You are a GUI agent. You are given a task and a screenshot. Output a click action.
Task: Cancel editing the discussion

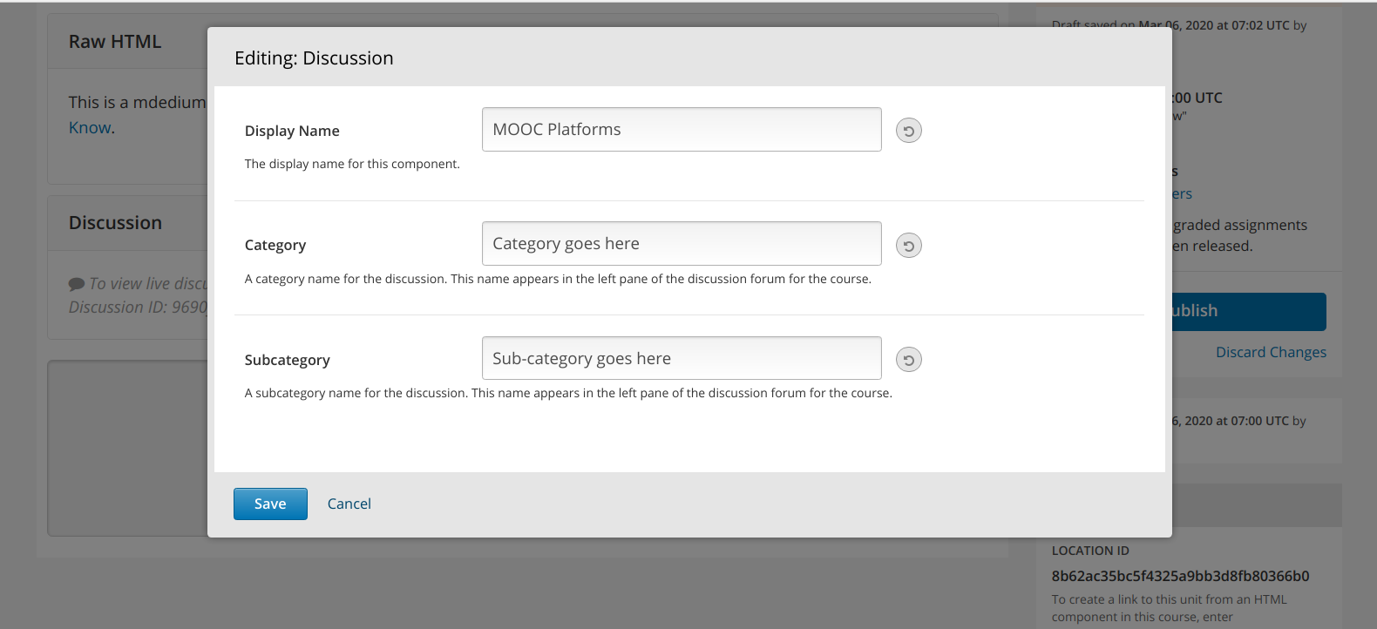[349, 504]
